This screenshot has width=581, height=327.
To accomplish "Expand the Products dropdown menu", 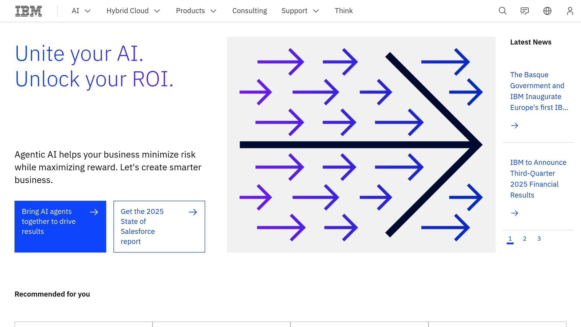I will coord(196,11).
